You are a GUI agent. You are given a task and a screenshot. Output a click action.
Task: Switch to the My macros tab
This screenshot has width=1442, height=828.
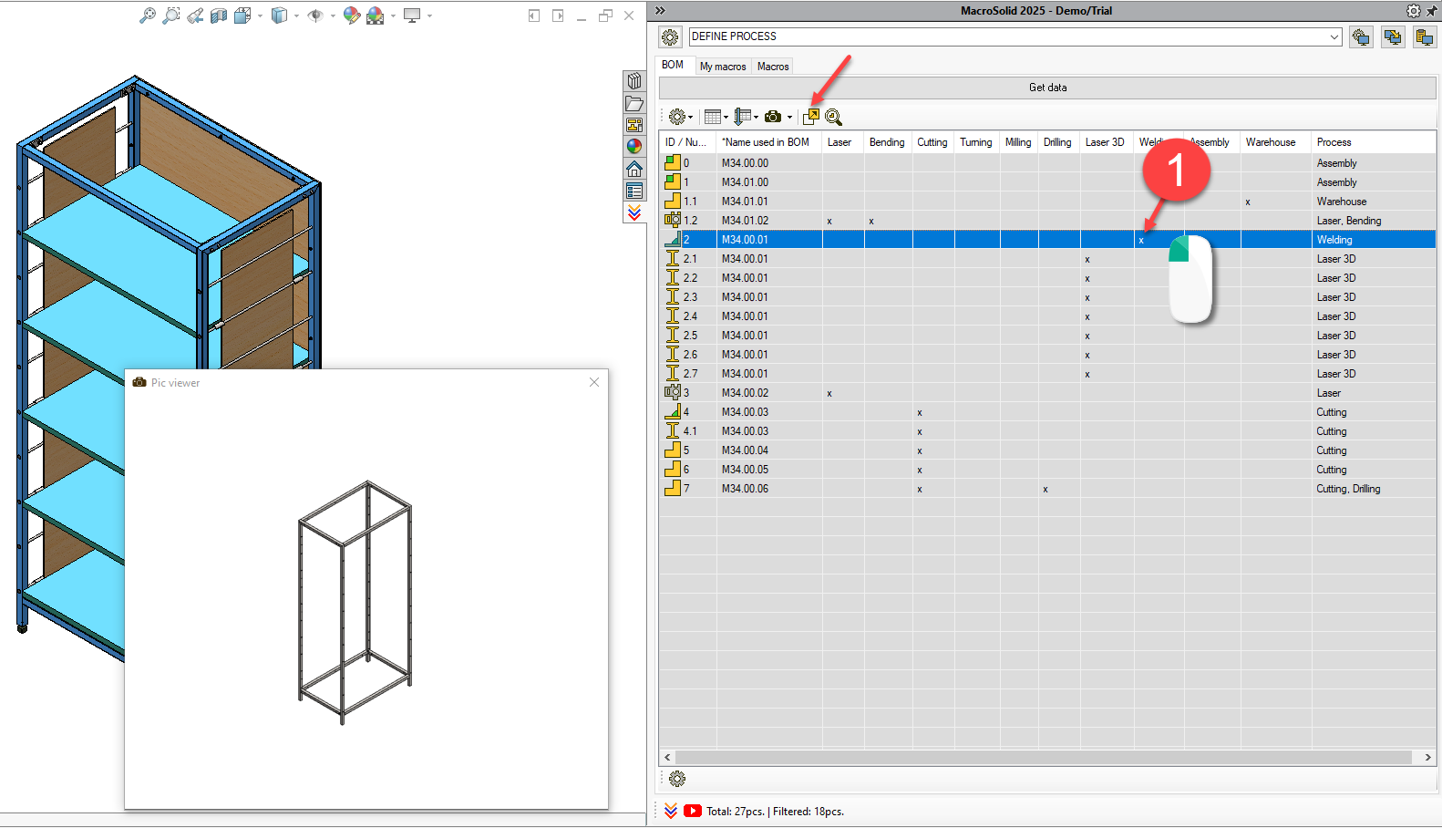coord(723,67)
